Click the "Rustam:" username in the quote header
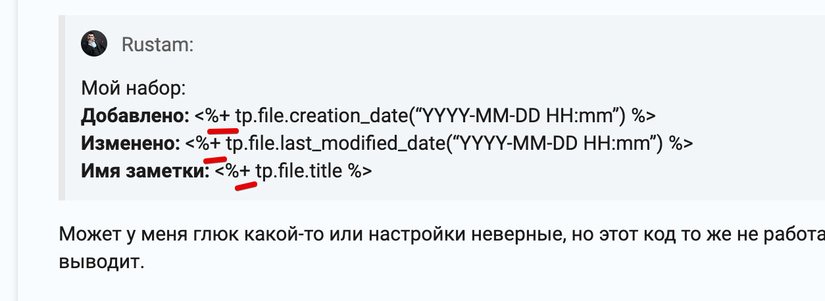825x301 pixels. (x=157, y=45)
